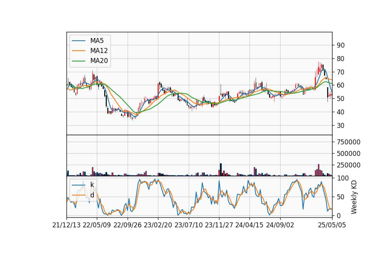The width and height of the screenshot is (369, 265).
Task: Click the price axis value 60
Action: tap(341, 85)
